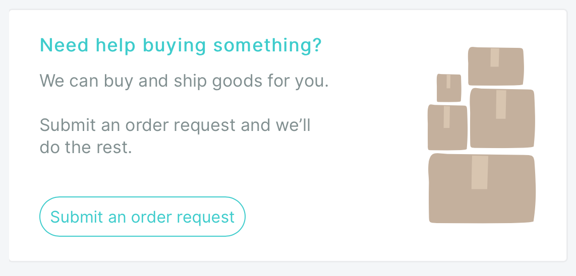
Task: Click the topmost cardboard box in the stack
Action: click(496, 66)
